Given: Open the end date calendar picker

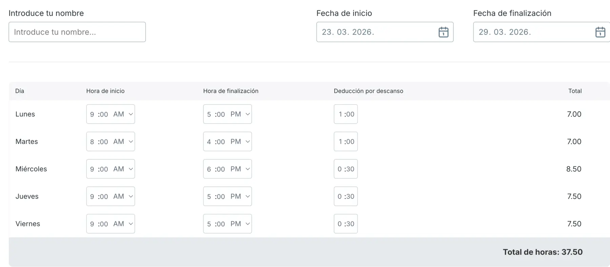Looking at the screenshot, I should 601,32.
